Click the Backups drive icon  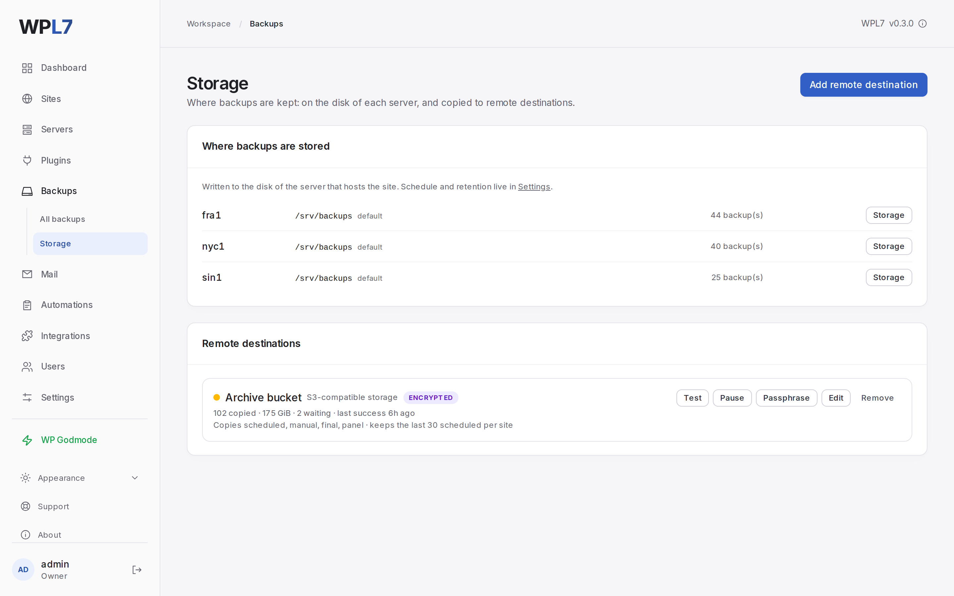click(27, 191)
